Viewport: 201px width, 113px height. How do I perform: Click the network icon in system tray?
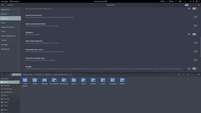(191, 1)
